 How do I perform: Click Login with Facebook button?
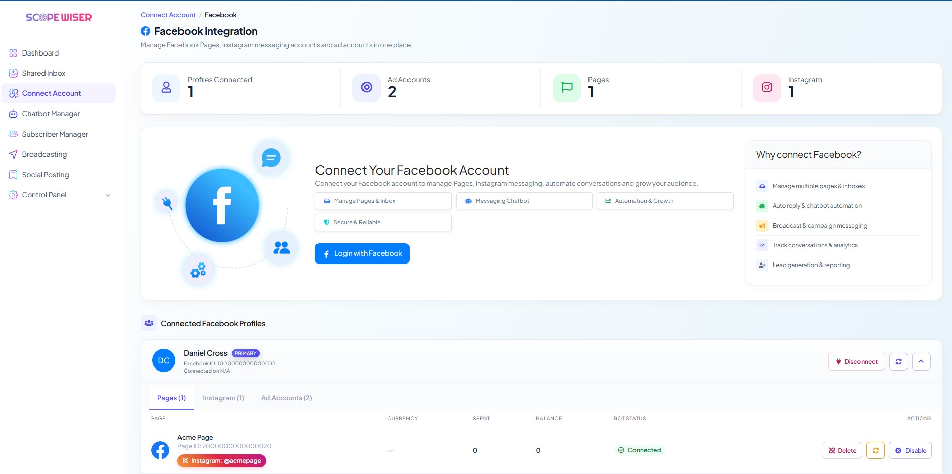(362, 253)
